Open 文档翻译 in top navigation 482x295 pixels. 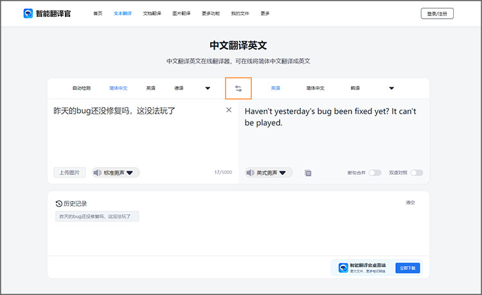tap(152, 13)
